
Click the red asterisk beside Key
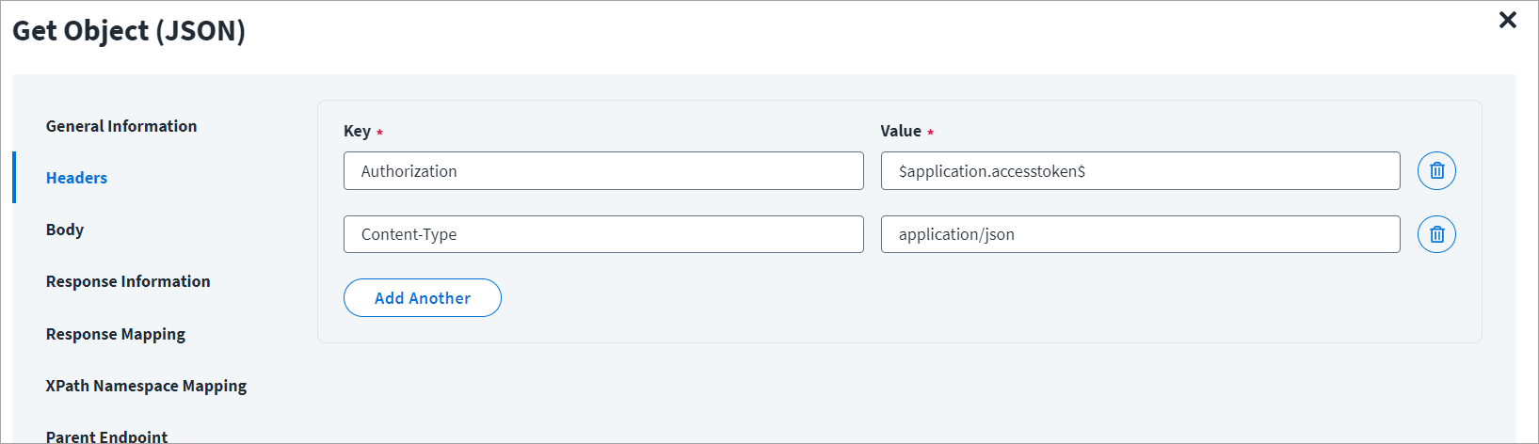coord(379,133)
